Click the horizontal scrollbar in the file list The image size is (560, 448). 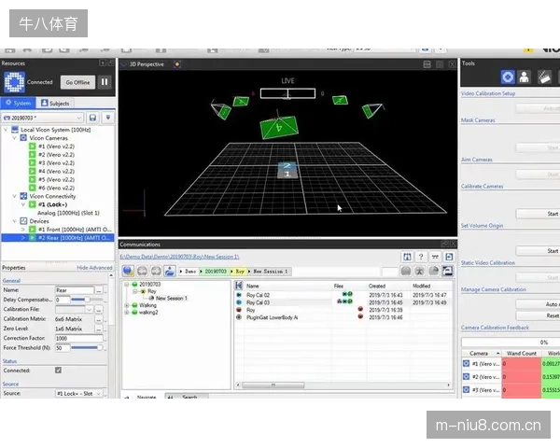point(273,385)
